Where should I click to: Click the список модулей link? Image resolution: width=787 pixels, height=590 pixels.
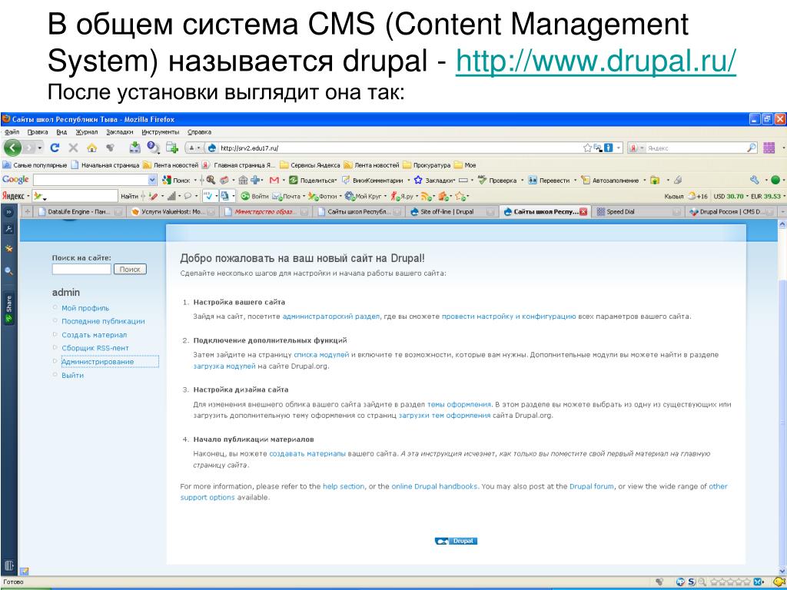[x=321, y=355]
